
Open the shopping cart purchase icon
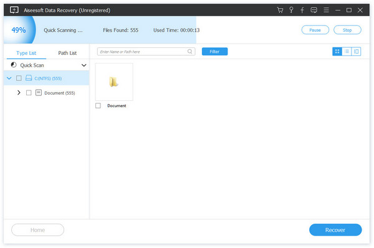280,10
